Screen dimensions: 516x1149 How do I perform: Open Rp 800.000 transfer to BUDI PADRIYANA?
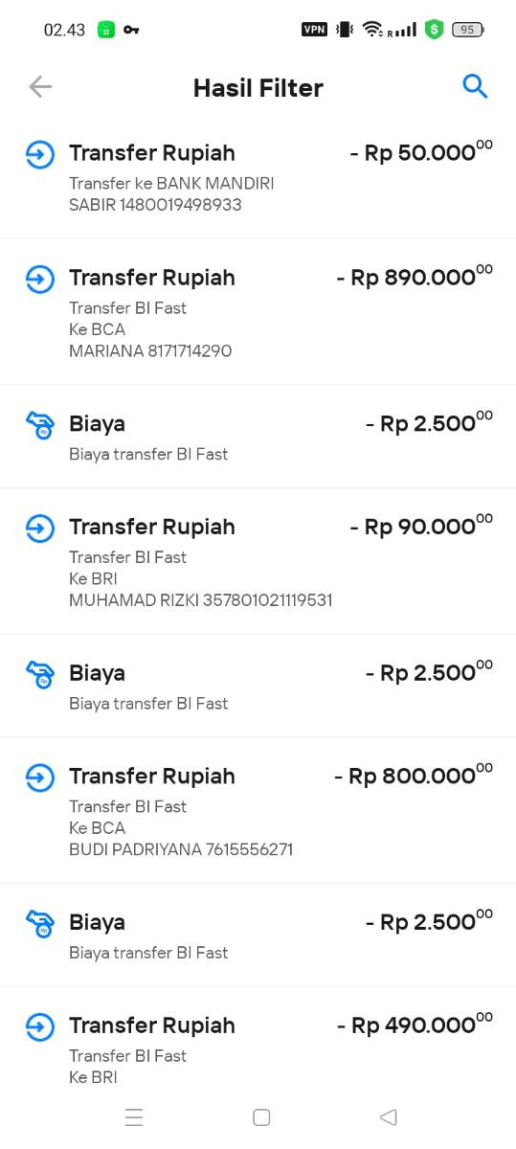pyautogui.click(x=258, y=811)
